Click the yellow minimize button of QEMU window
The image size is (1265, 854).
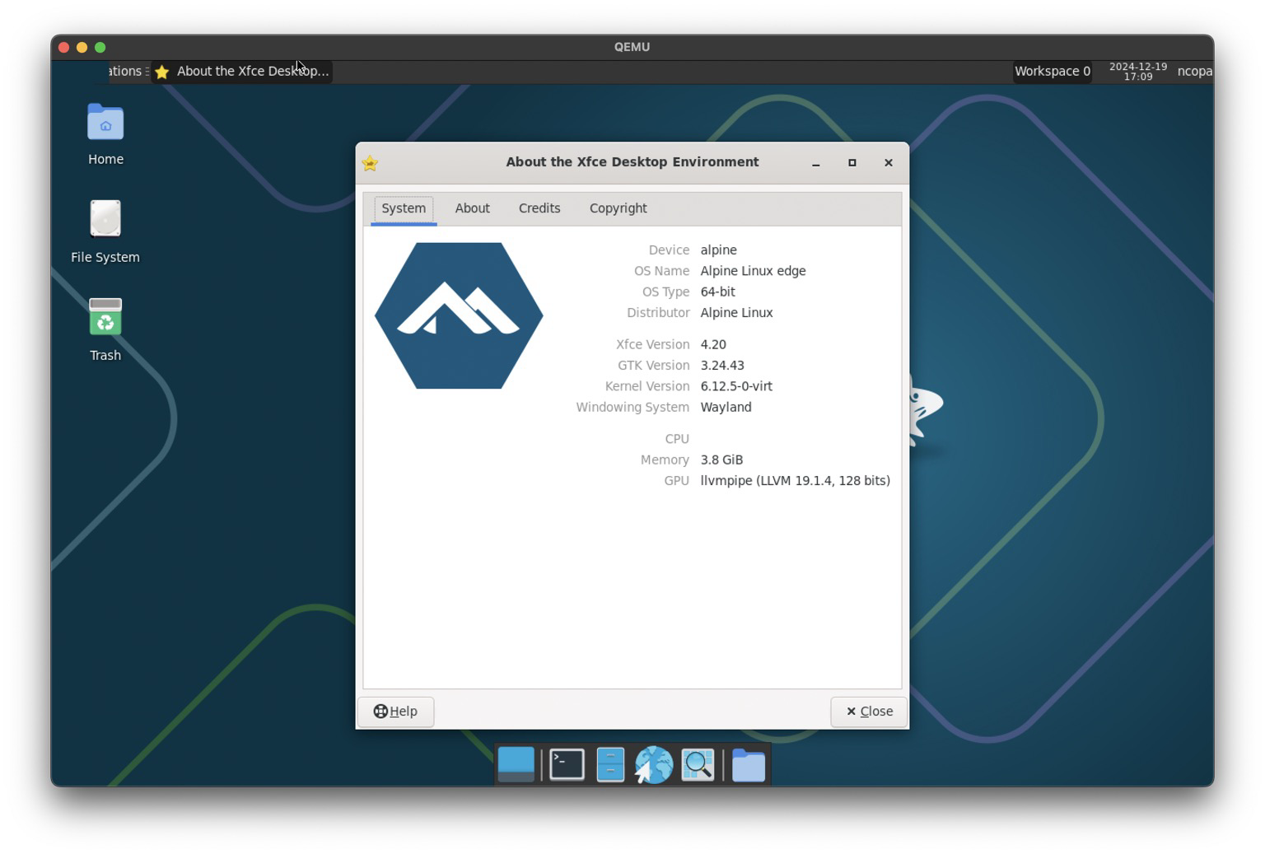click(82, 47)
